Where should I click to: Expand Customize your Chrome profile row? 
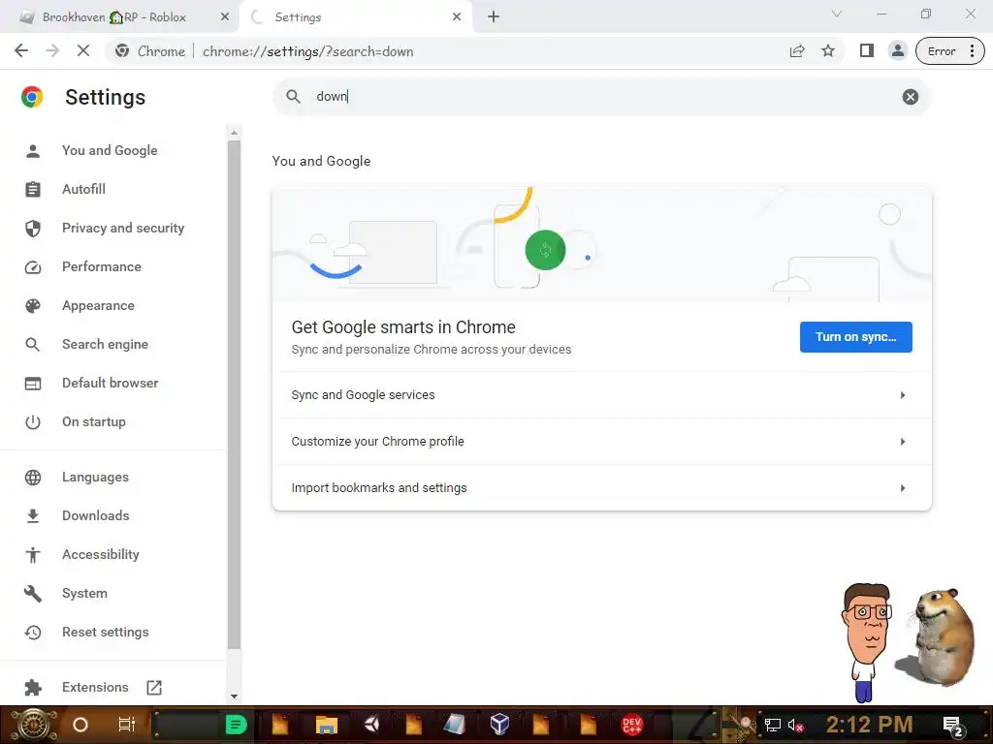tap(601, 442)
